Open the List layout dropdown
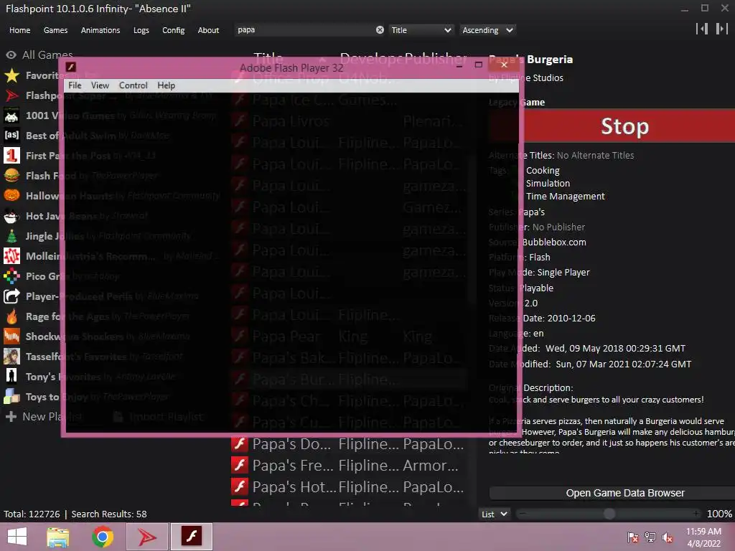Viewport: 735px width, 551px height. click(494, 514)
